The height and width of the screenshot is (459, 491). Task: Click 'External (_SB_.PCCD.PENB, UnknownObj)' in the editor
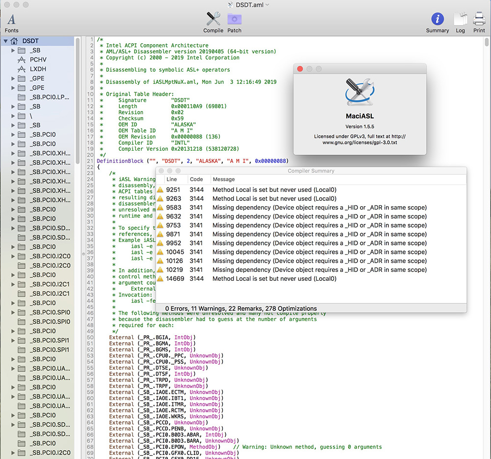(x=166, y=429)
